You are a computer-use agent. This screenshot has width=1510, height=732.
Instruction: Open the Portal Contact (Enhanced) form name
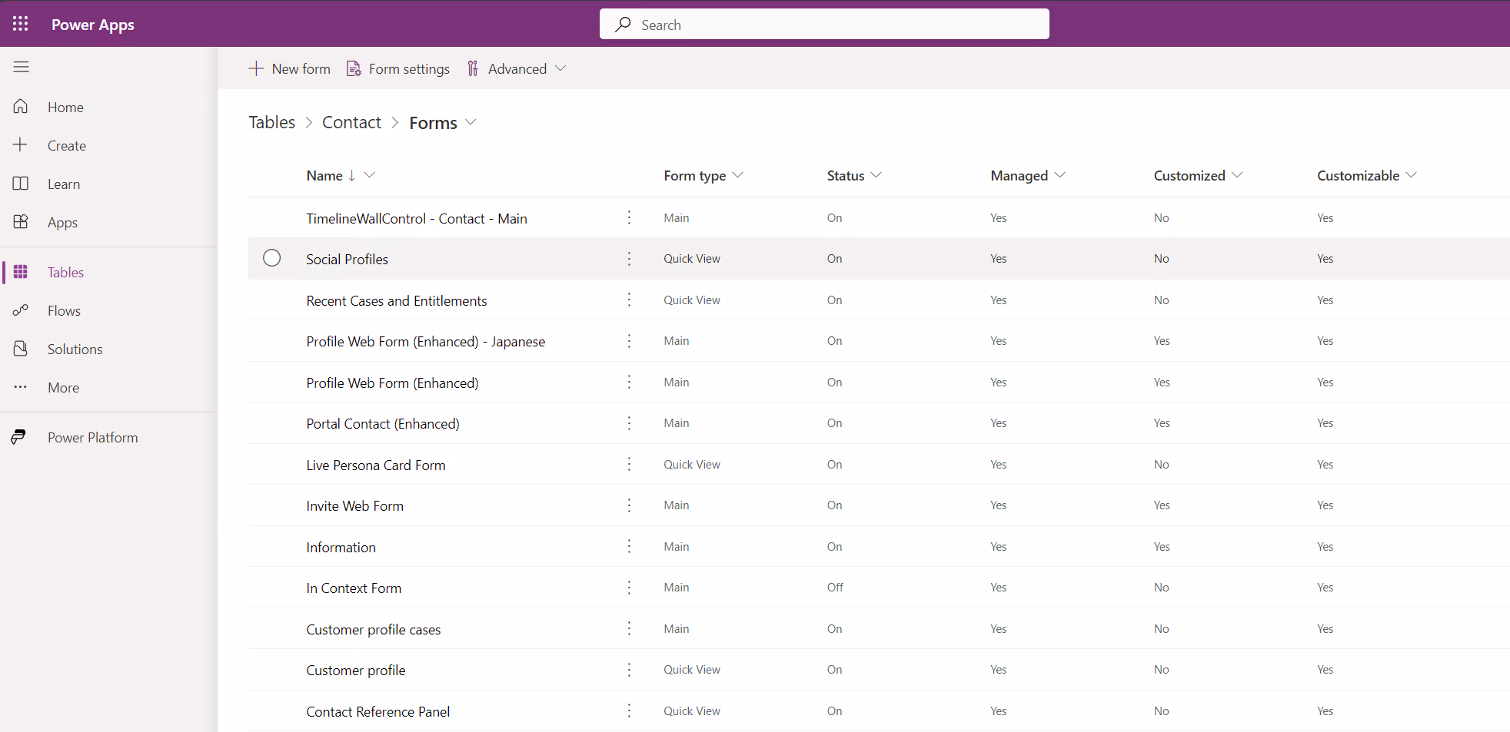(x=383, y=423)
